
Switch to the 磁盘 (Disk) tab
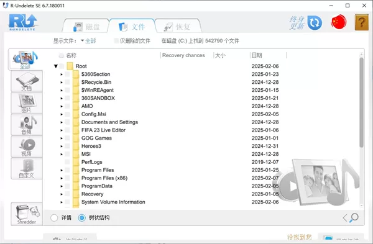(x=86, y=26)
